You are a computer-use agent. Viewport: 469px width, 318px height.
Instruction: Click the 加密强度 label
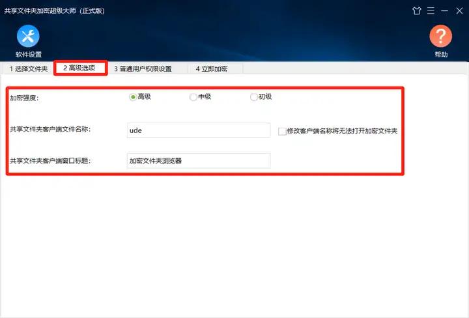(x=24, y=98)
